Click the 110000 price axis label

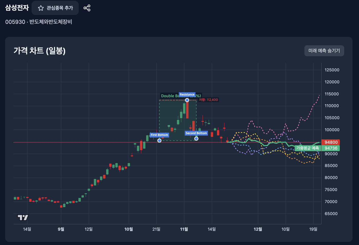[x=332, y=106]
